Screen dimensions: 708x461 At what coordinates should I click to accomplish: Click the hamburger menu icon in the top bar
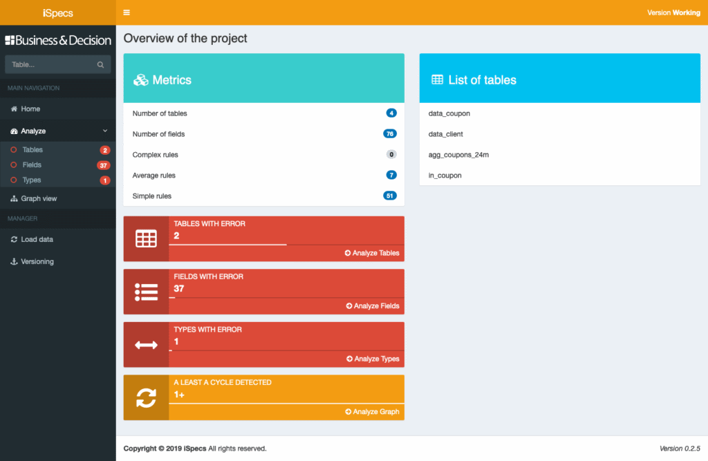point(126,12)
